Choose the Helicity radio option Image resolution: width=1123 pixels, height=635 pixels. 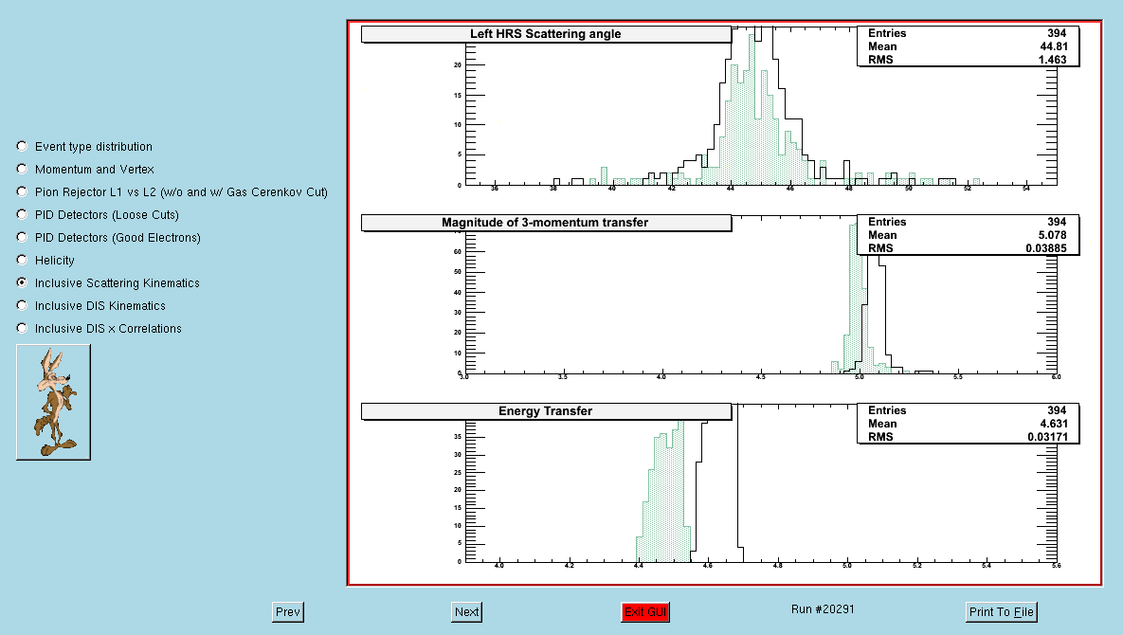22,260
